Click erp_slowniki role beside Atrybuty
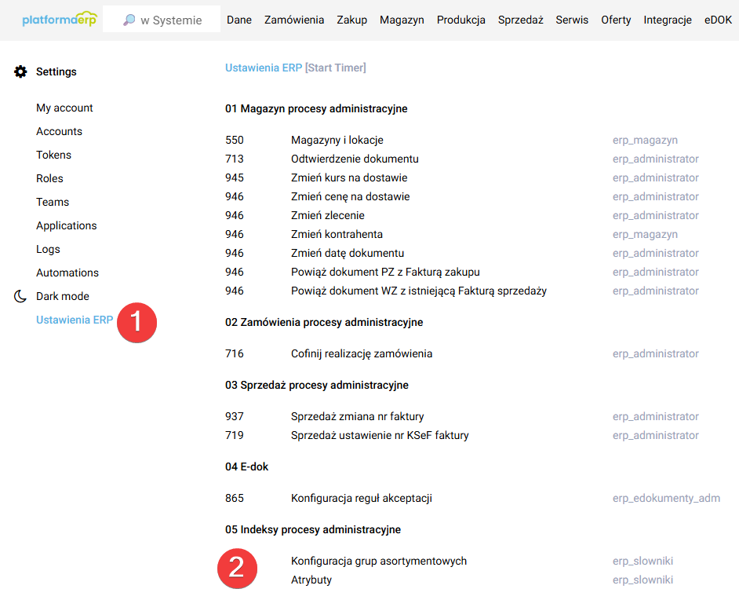The image size is (739, 600). click(643, 580)
